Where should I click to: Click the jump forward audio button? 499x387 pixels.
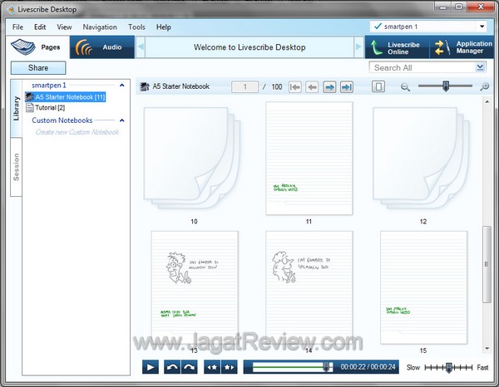tap(190, 366)
